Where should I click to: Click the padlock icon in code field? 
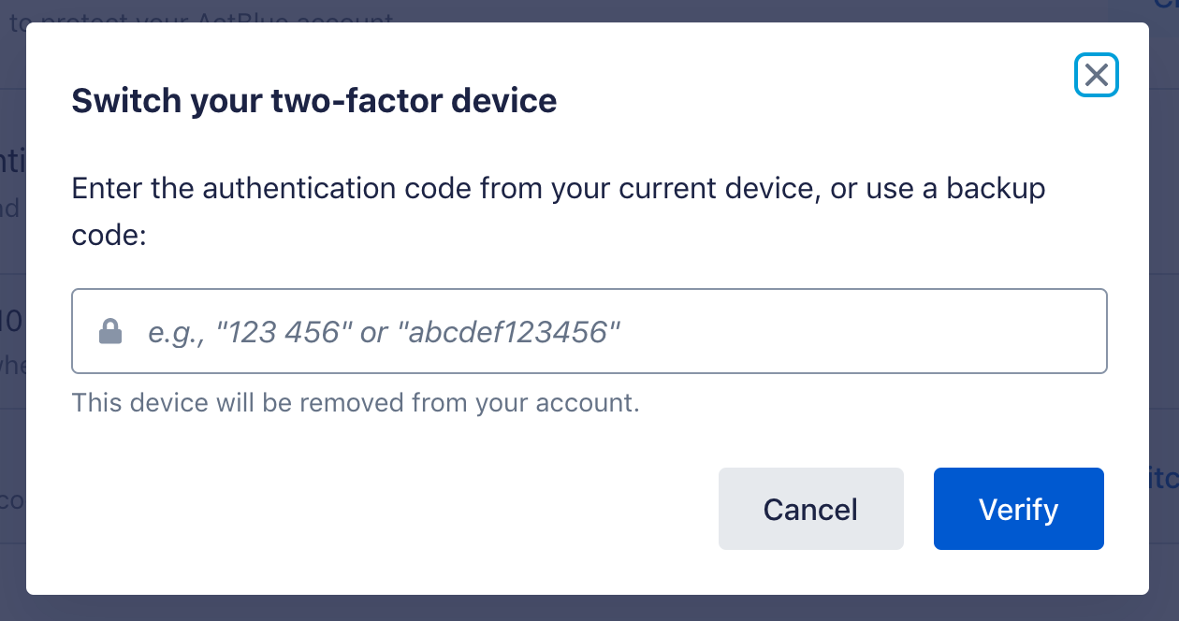[110, 331]
